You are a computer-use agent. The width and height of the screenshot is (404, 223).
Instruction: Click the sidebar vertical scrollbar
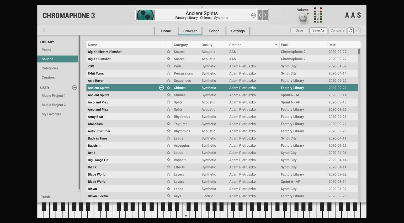(x=79, y=113)
